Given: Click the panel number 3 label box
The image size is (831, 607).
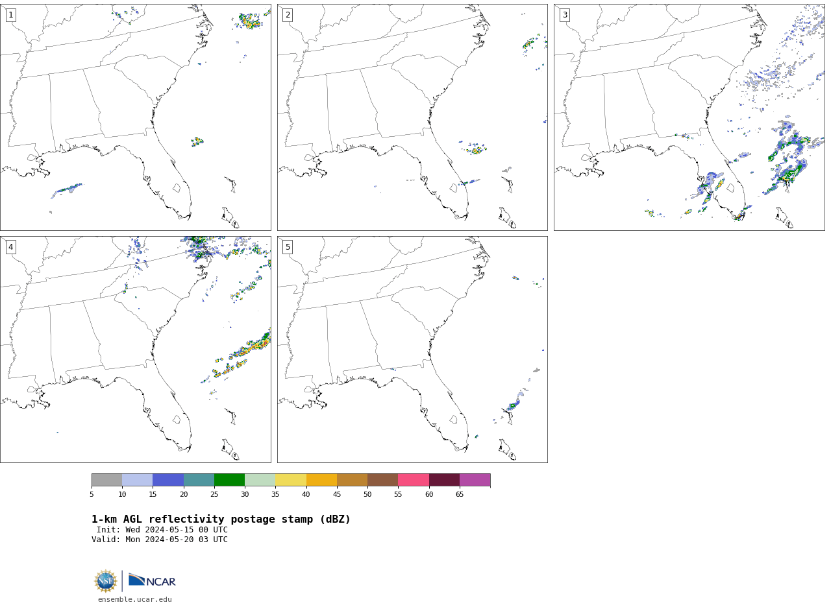Looking at the screenshot, I should click(x=564, y=15).
